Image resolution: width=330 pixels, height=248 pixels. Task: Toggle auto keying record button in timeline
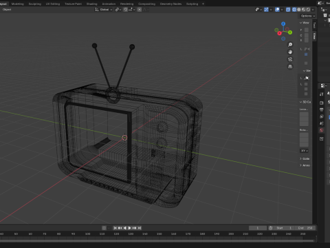pyautogui.click(x=104, y=228)
